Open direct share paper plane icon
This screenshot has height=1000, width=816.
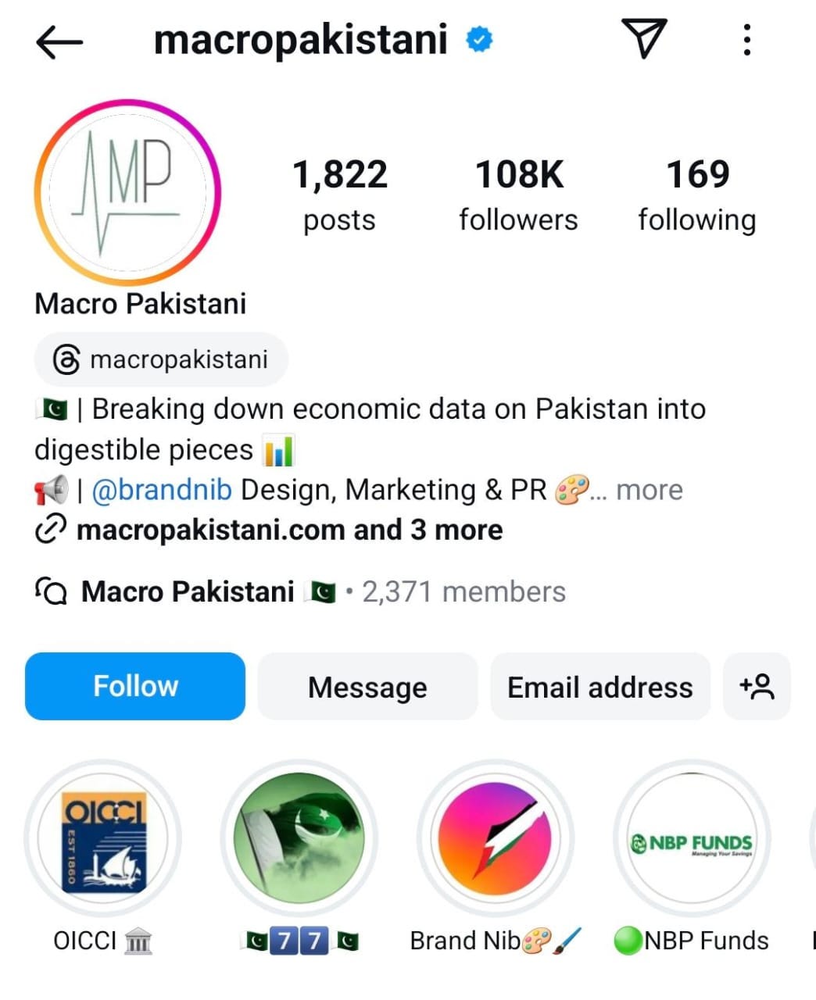(x=644, y=38)
